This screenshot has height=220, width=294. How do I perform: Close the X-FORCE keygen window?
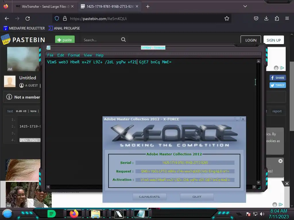click(x=243, y=119)
